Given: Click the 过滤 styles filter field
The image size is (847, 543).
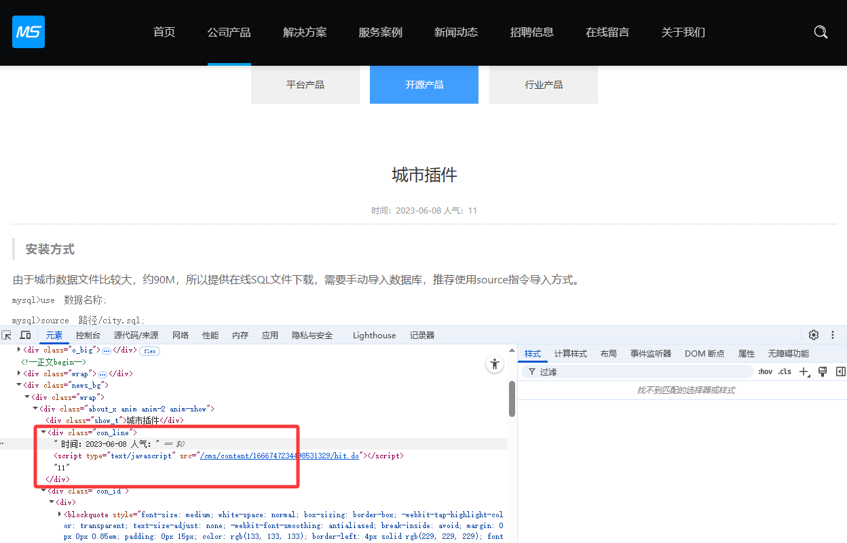Looking at the screenshot, I should pos(638,371).
